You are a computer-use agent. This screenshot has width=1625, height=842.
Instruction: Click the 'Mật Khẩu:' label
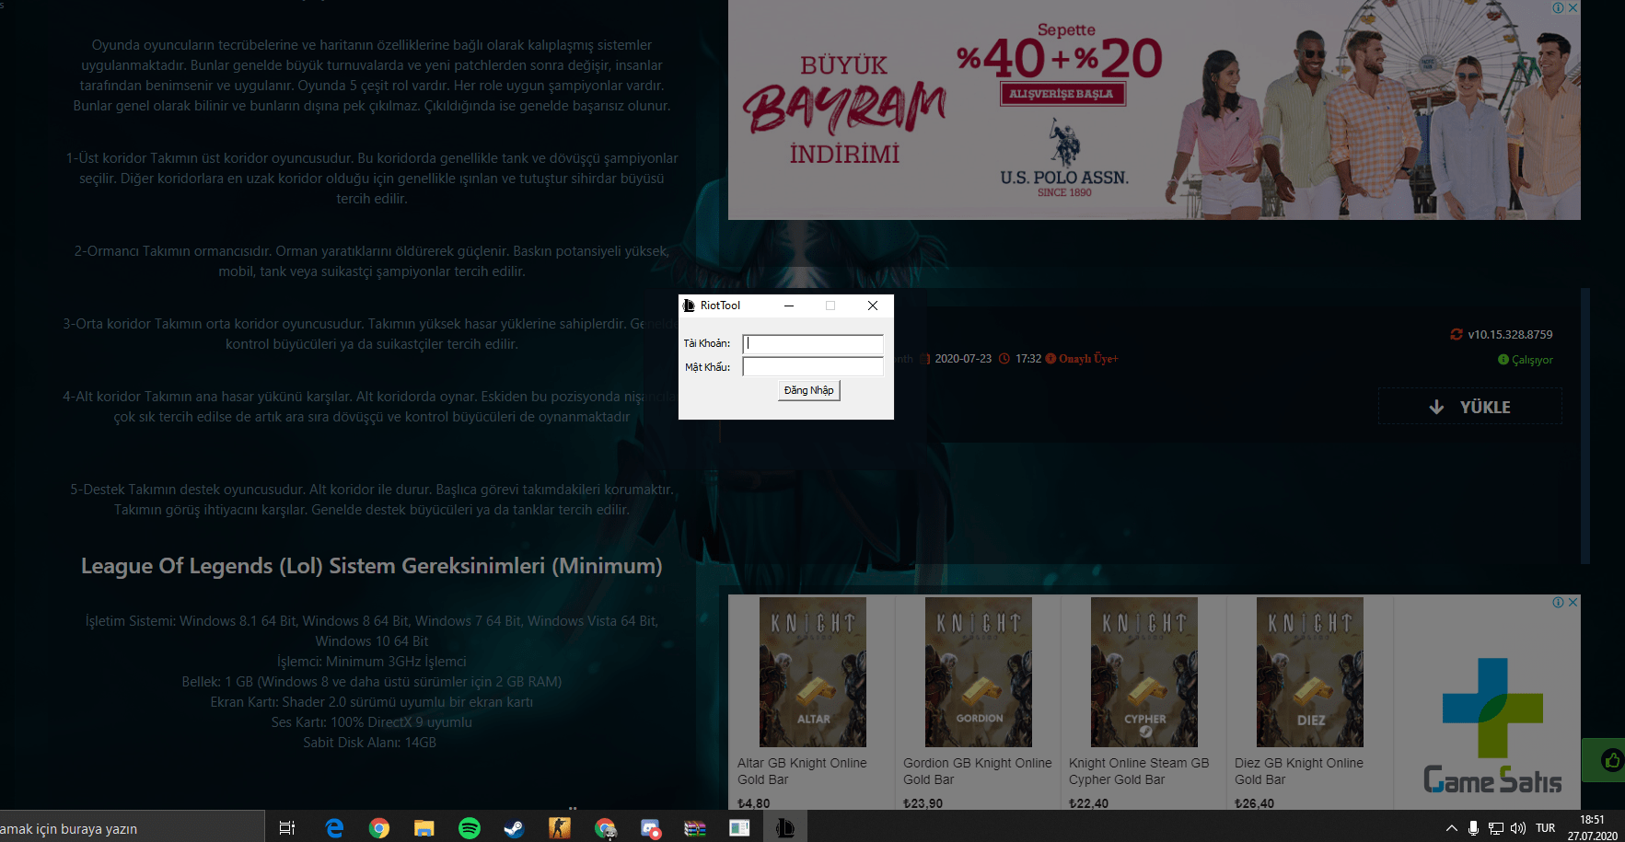708,367
